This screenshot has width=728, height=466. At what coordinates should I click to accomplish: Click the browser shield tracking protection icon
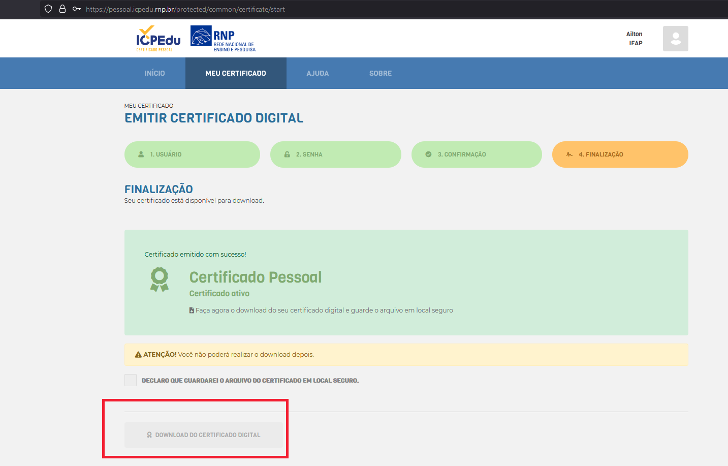(48, 9)
